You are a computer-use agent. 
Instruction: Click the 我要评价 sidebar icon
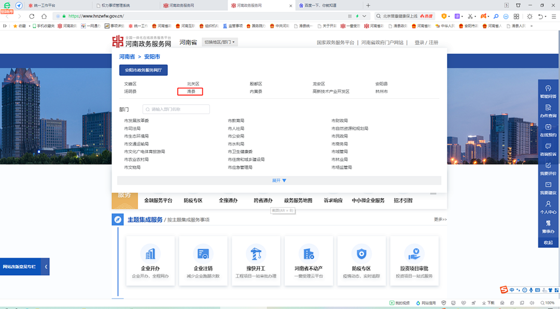(548, 166)
